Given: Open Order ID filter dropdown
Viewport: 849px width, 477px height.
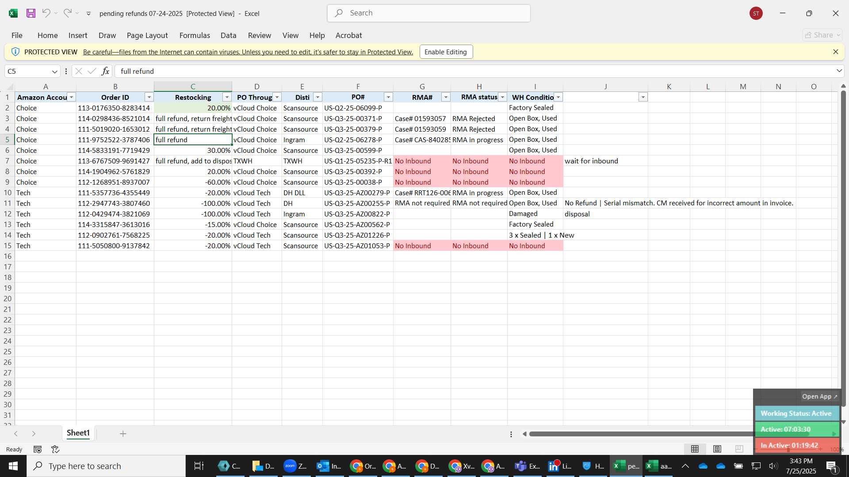Looking at the screenshot, I should (149, 97).
